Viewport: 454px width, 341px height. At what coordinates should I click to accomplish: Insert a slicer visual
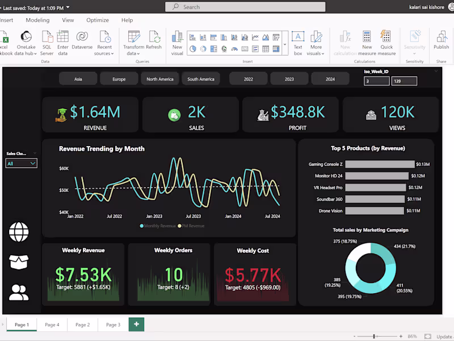tap(255, 49)
